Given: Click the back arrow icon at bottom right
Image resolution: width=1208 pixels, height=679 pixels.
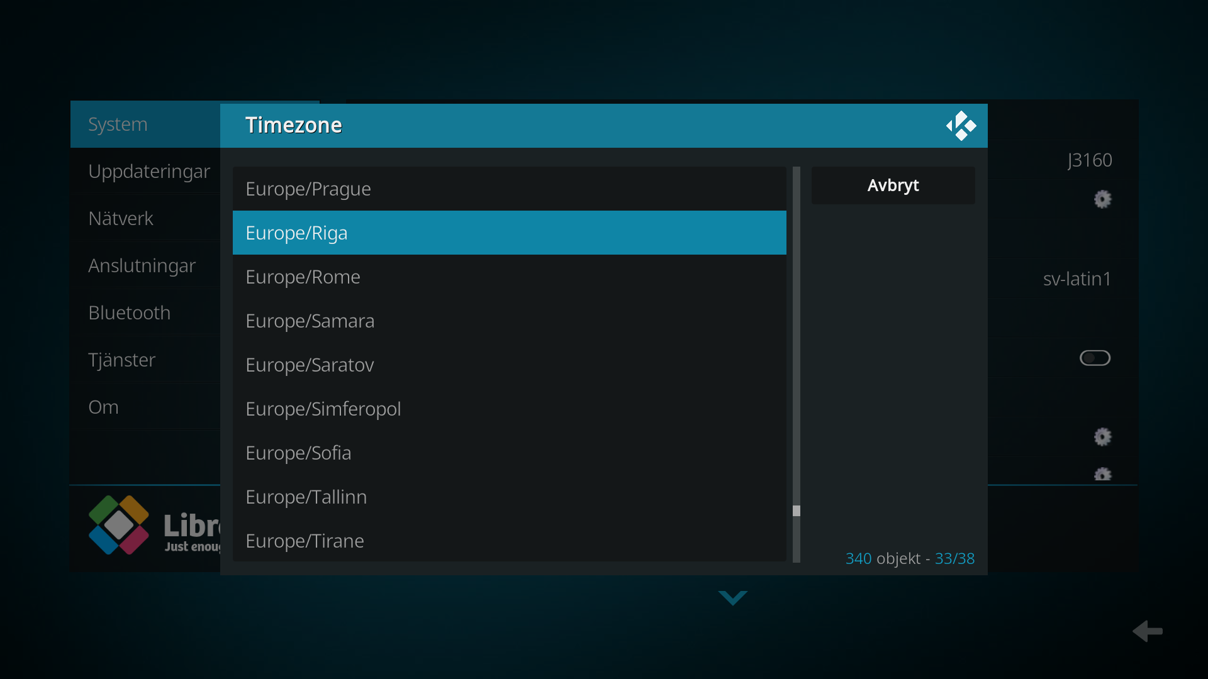Looking at the screenshot, I should coord(1148,631).
